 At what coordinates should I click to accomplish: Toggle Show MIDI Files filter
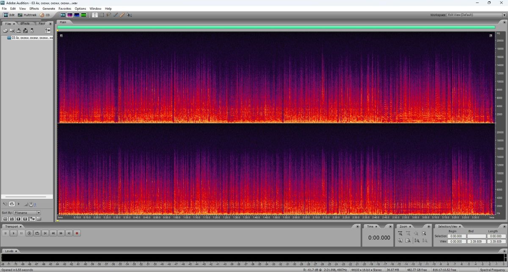pyautogui.click(x=25, y=219)
